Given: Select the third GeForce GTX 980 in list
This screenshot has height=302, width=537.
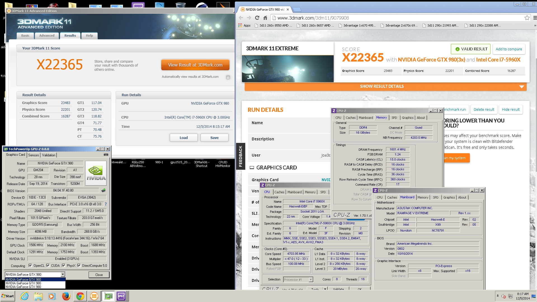Looking at the screenshot, I should coord(35,287).
